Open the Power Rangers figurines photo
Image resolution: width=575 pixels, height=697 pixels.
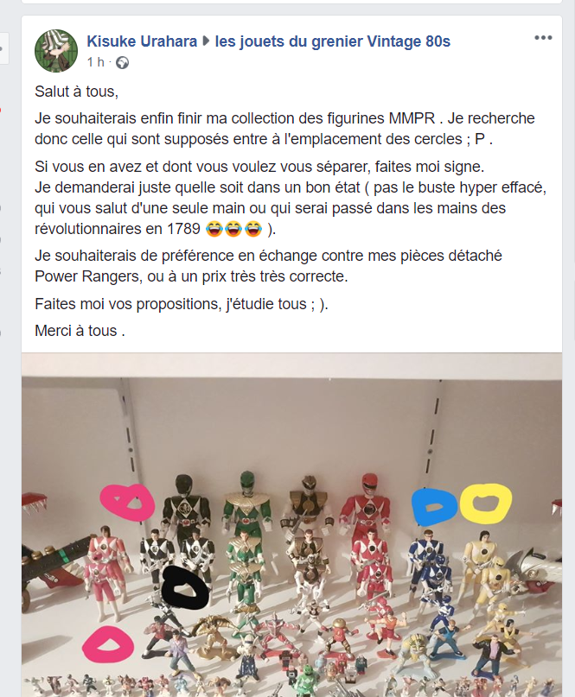(x=291, y=525)
